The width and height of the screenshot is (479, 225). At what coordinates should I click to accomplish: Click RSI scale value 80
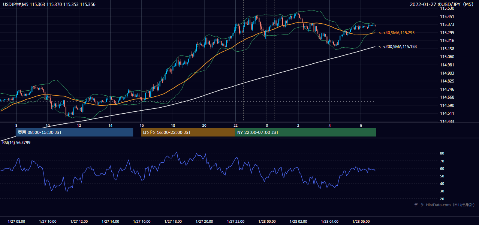442,153
